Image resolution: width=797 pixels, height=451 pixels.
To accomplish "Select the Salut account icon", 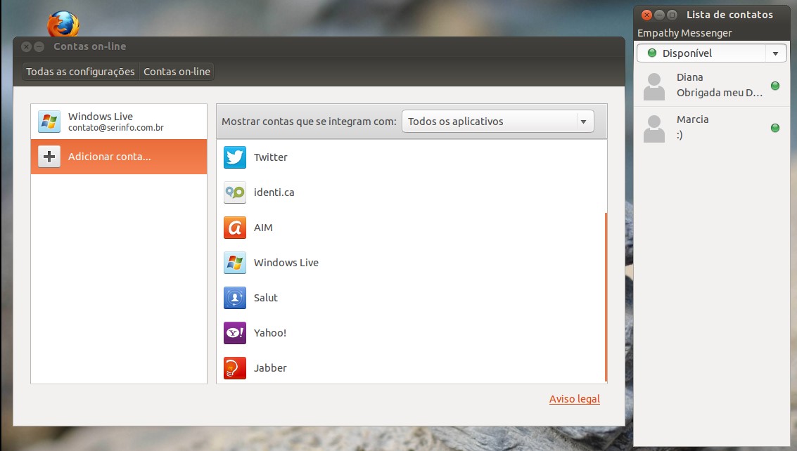I will (x=235, y=298).
